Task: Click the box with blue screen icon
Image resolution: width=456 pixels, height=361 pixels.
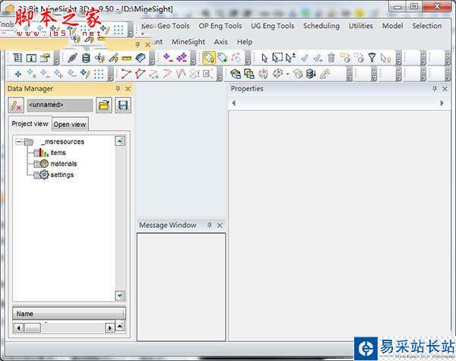Action: click(236, 74)
